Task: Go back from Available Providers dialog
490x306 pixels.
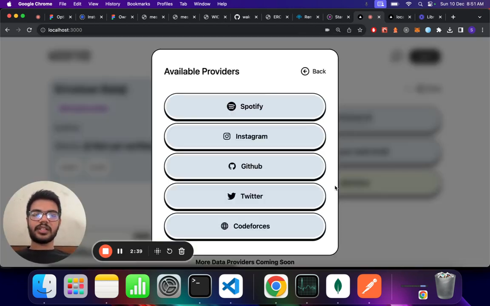Action: click(x=313, y=71)
